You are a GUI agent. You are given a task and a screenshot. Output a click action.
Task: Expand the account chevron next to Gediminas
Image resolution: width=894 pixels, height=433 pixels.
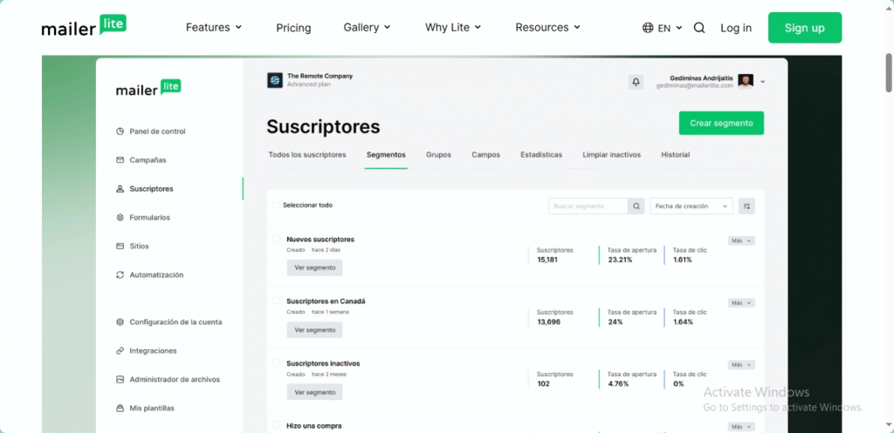(x=763, y=82)
